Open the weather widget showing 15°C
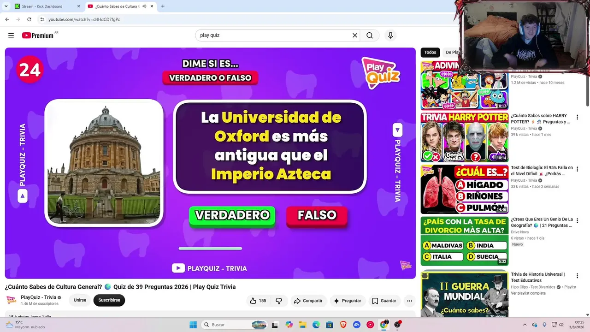Screen dimensions: 590x332 pos(25,325)
